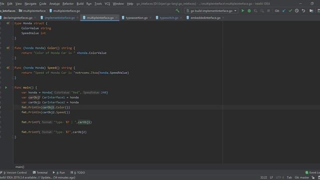Close the multipleinterface.go editor tab

pos(116,18)
